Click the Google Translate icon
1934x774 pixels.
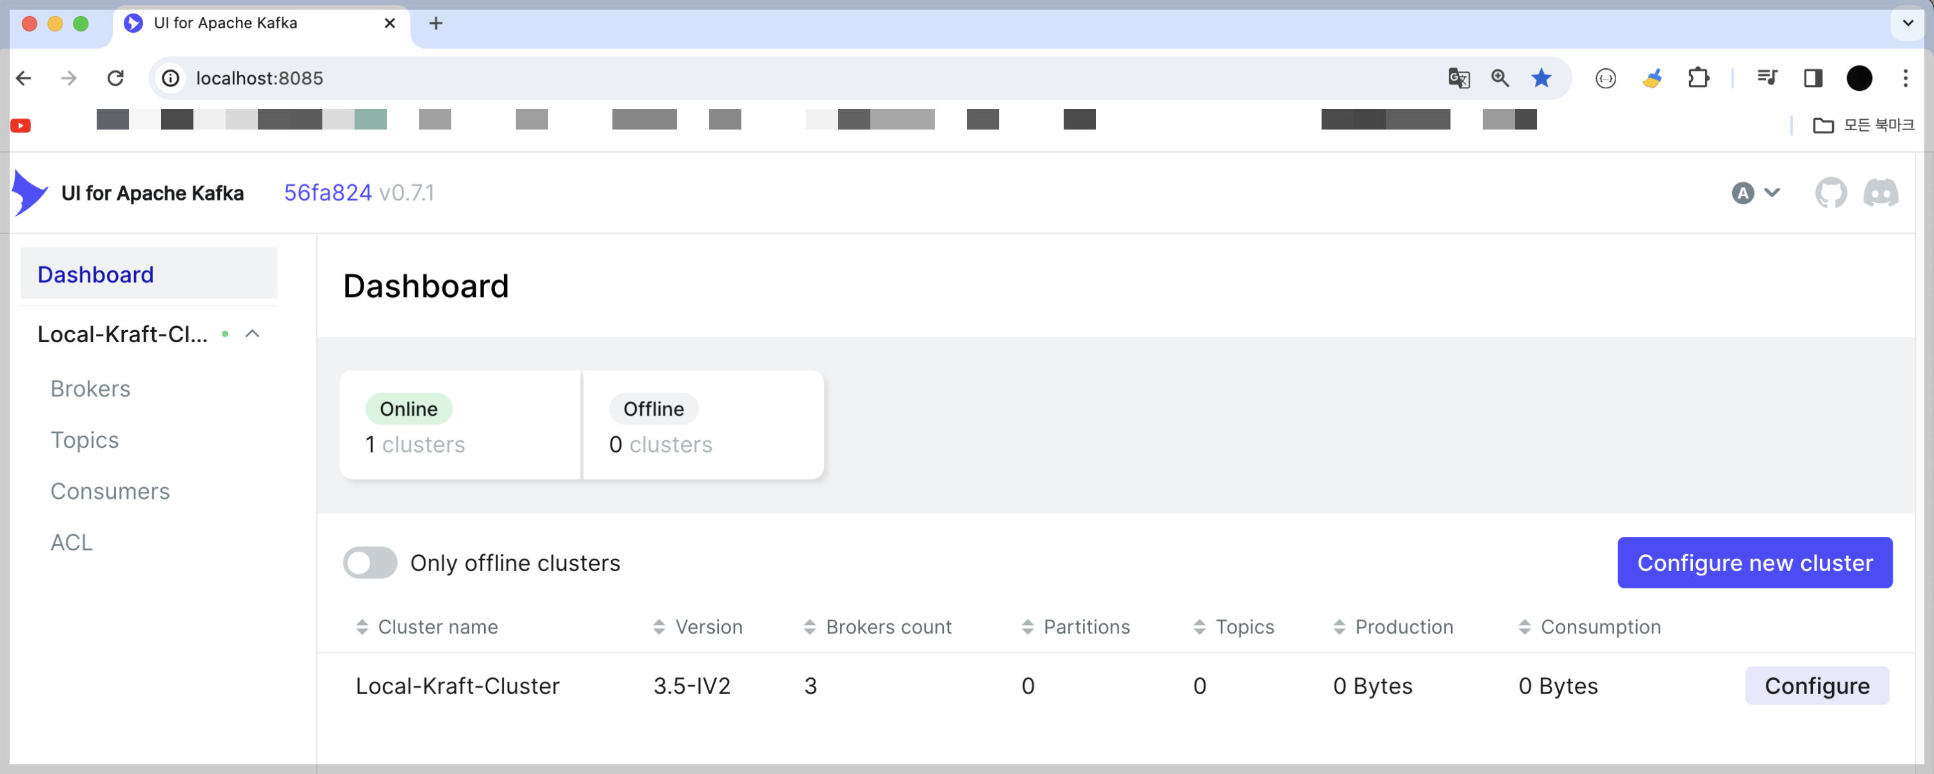click(x=1458, y=78)
